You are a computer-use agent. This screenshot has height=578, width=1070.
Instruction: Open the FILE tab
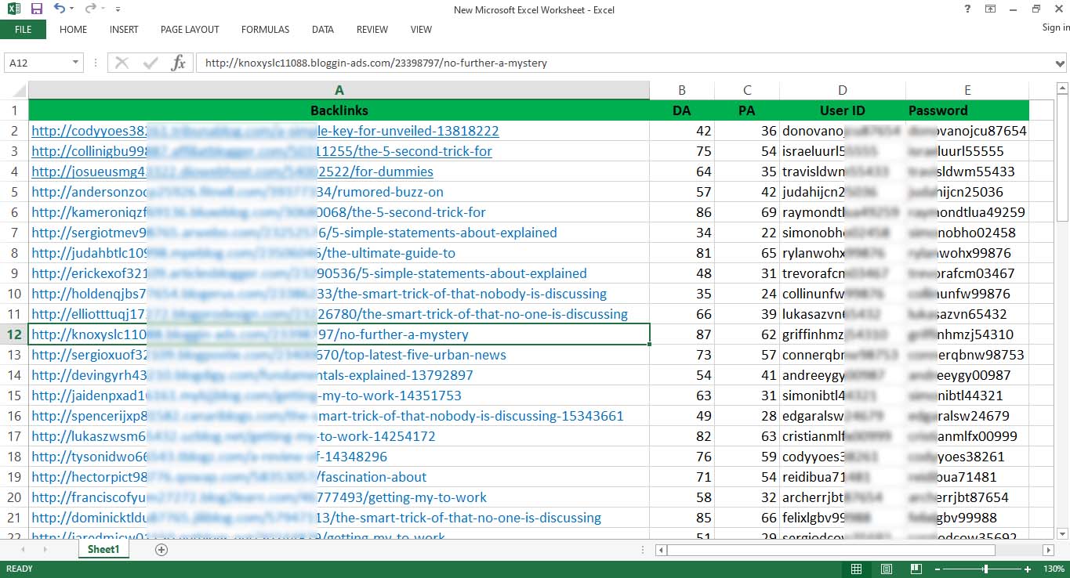pyautogui.click(x=23, y=30)
